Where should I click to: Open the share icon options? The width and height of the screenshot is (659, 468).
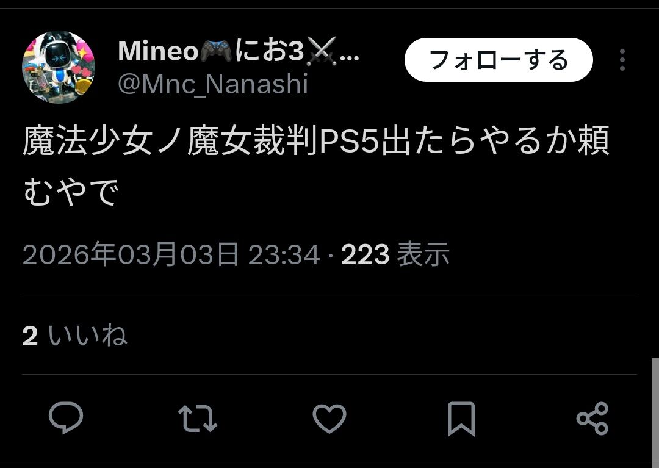pyautogui.click(x=592, y=419)
